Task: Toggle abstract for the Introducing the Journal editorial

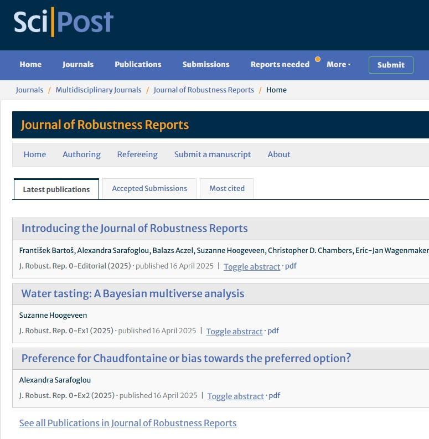Action: pos(252,266)
